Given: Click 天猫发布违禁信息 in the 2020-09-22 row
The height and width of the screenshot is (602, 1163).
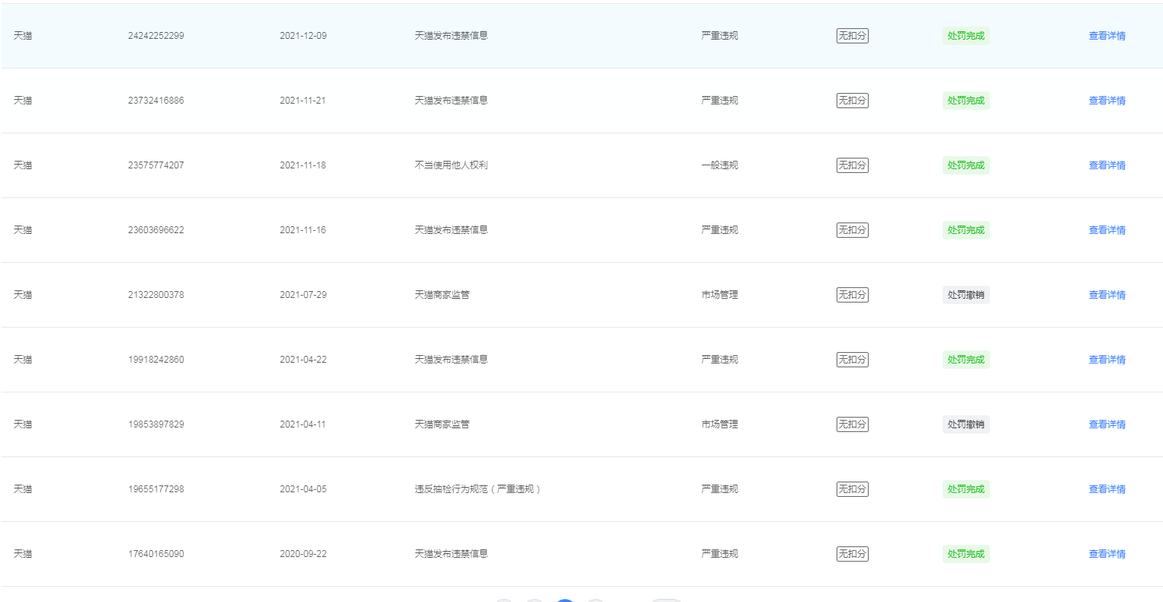Looking at the screenshot, I should pyautogui.click(x=451, y=554).
